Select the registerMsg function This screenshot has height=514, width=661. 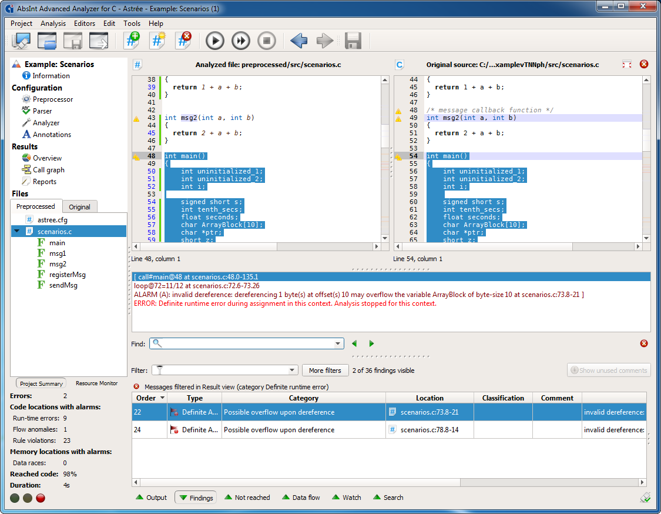point(68,275)
